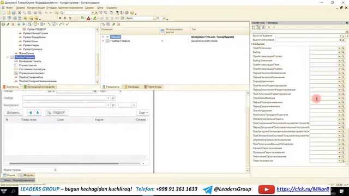Open dropdown for ВыборЗначения event handler
The image size is (349, 196).
pyautogui.click(x=340, y=60)
